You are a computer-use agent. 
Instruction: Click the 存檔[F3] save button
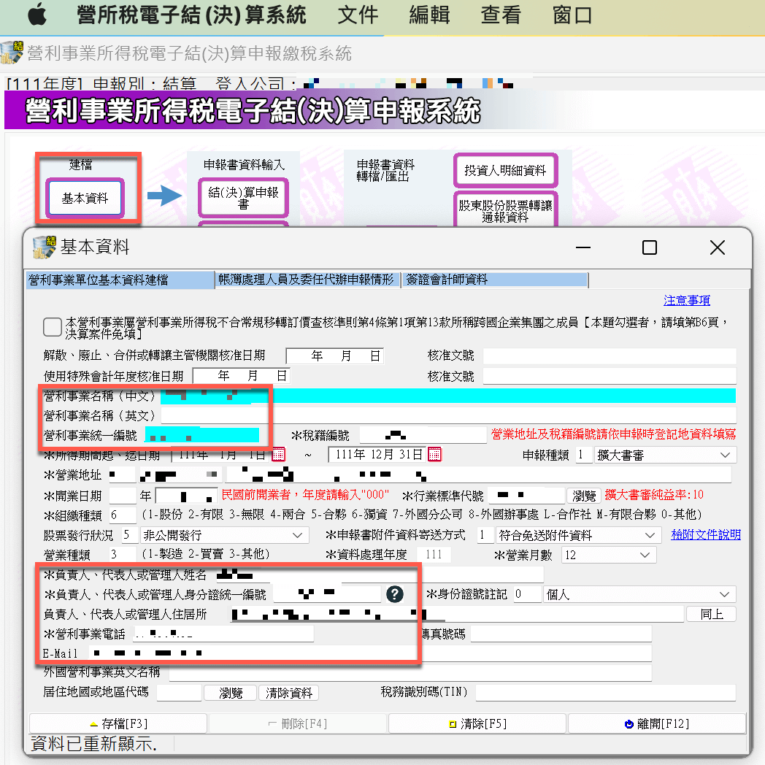click(118, 723)
